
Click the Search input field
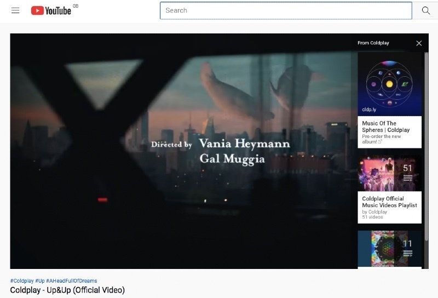(x=286, y=10)
